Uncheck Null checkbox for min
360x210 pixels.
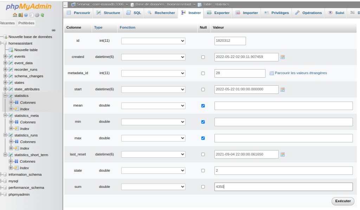pyautogui.click(x=203, y=122)
